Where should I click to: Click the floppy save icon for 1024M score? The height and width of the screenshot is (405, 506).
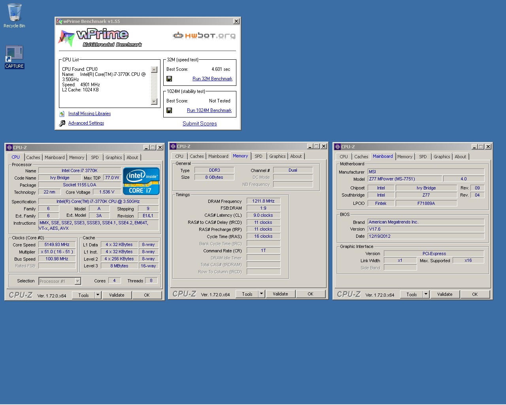(169, 110)
